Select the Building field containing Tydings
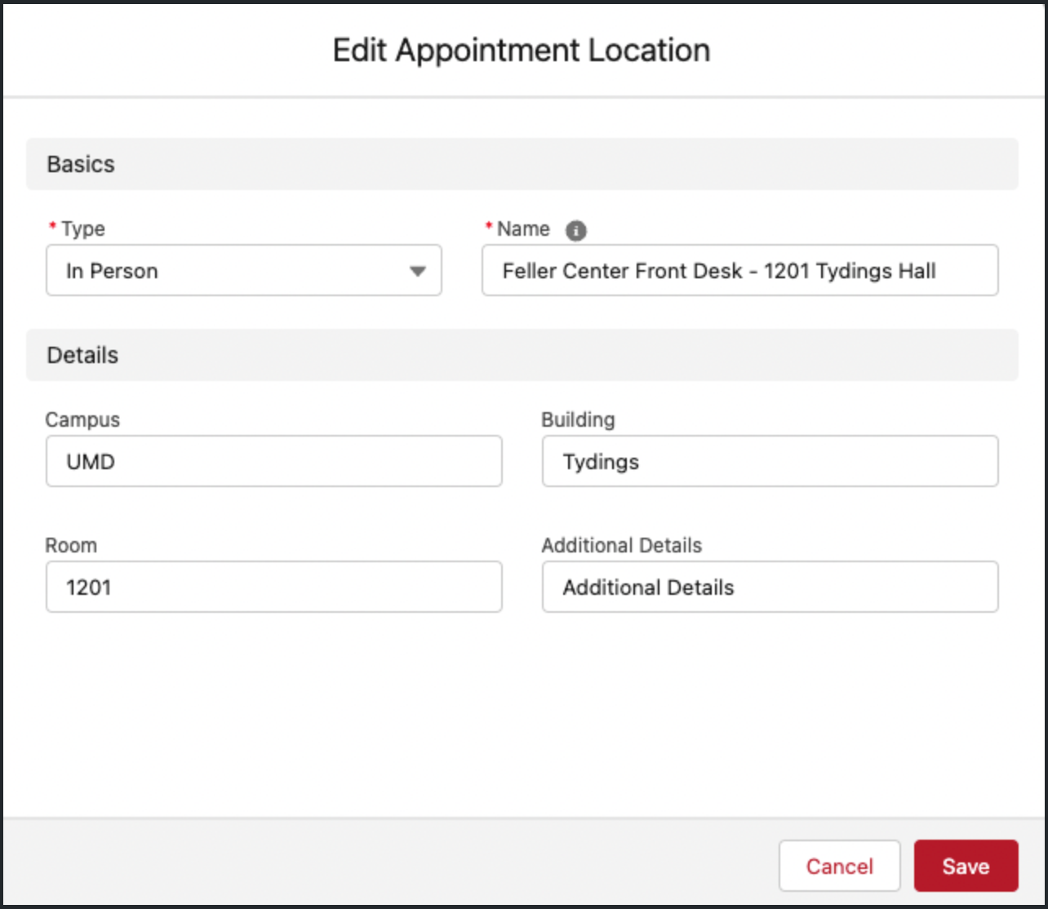Viewport: 1048px width, 909px height. coord(770,461)
